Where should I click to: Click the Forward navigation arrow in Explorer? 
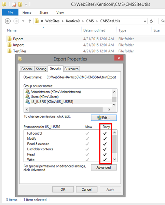pos(16,21)
